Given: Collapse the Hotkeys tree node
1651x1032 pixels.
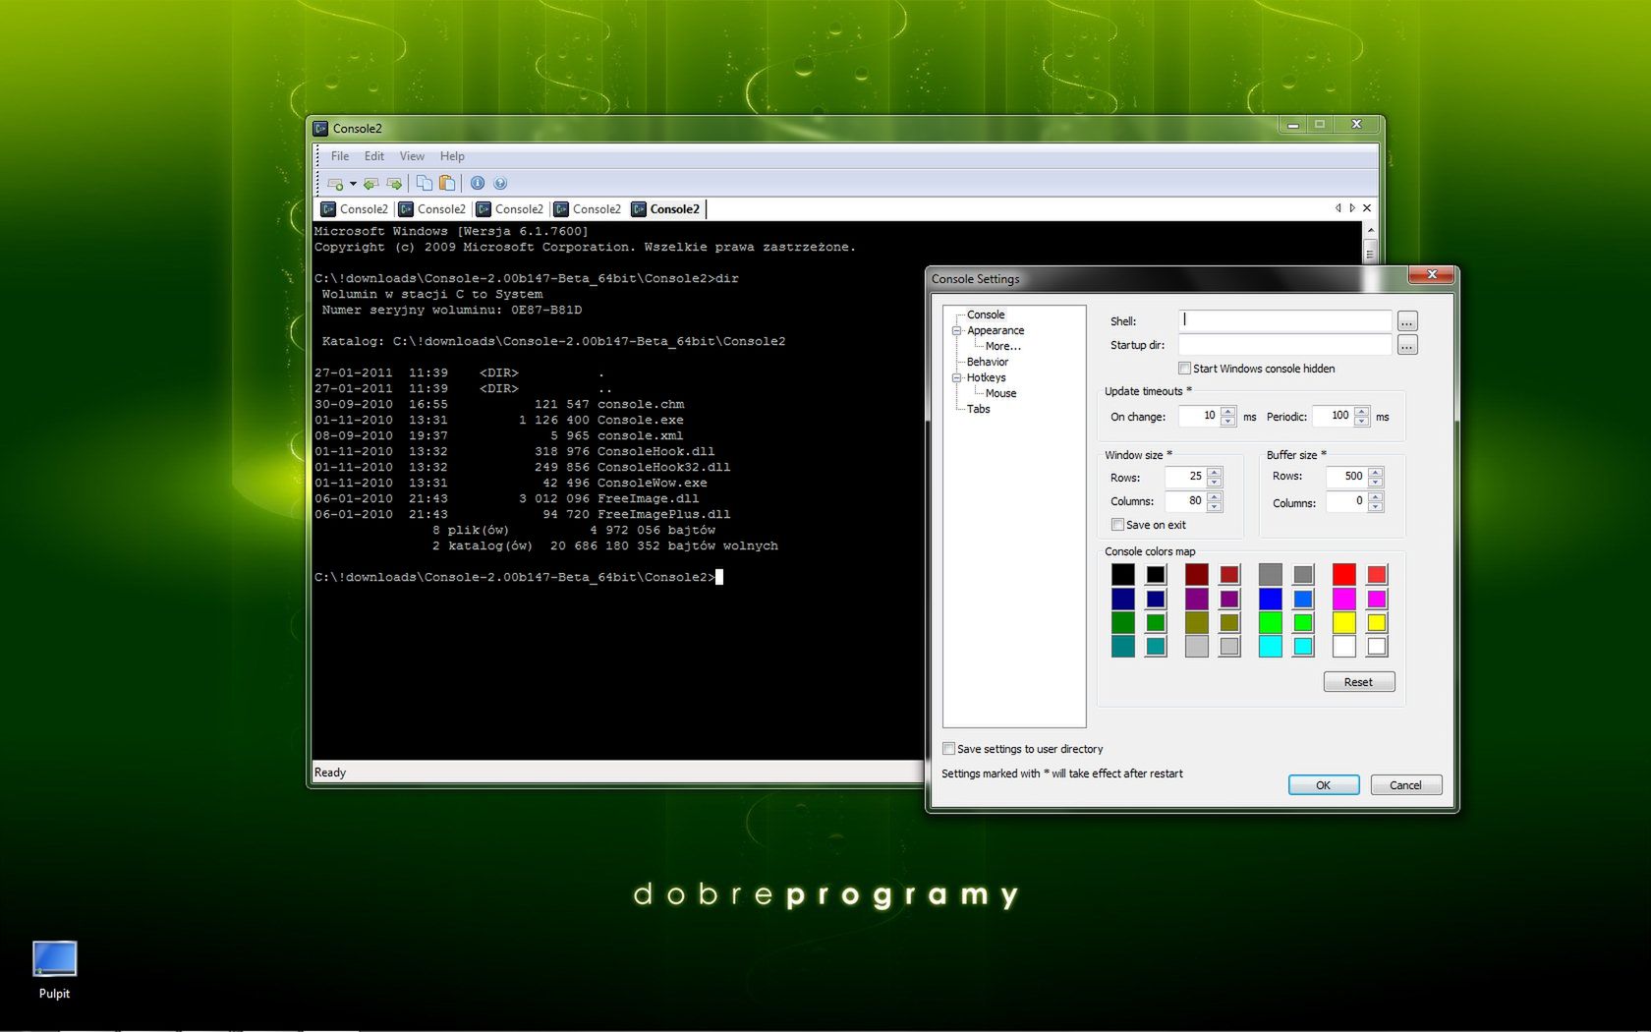Looking at the screenshot, I should (956, 378).
